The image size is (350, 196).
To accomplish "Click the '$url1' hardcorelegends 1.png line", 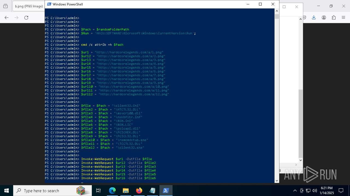I will click(122, 52).
